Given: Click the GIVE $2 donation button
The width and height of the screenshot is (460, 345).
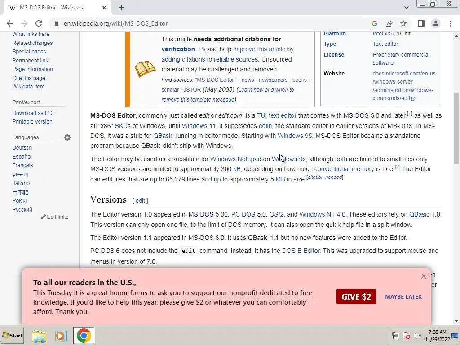Looking at the screenshot, I should [x=356, y=296].
